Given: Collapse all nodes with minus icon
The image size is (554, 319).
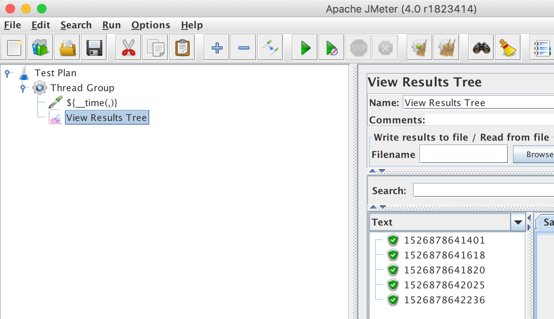Looking at the screenshot, I should [243, 48].
